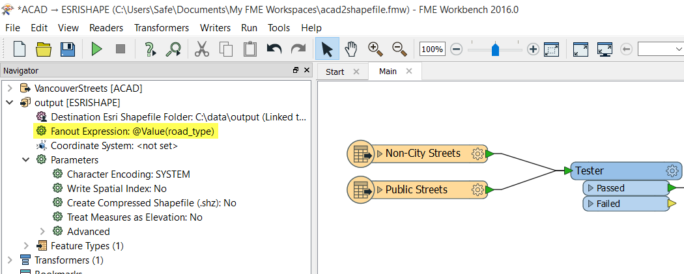Click the zoom out magnifier tool
This screenshot has height=274, width=684.
399,49
